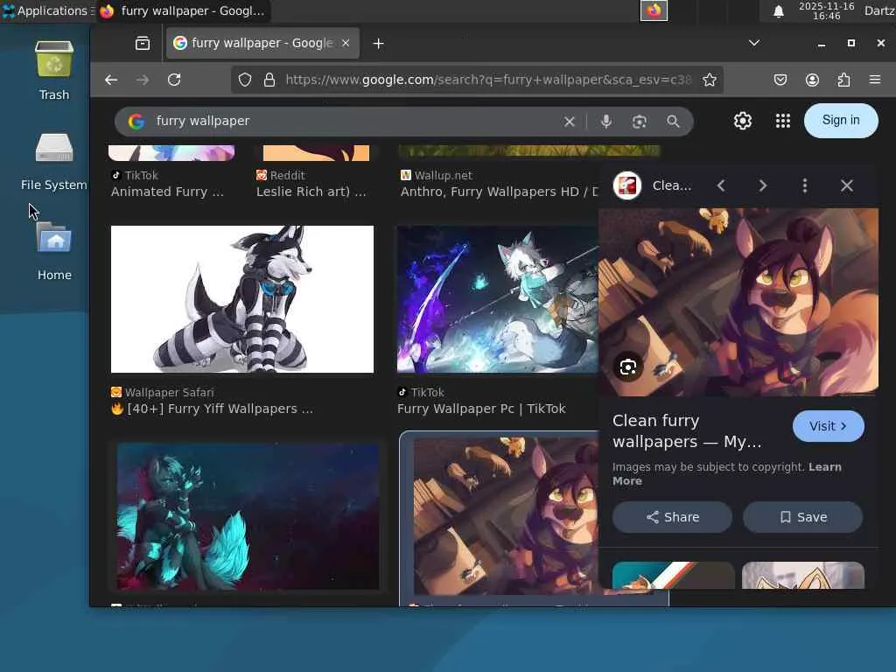Open the three-dot more options in preview
This screenshot has width=896, height=672.
pyautogui.click(x=805, y=185)
